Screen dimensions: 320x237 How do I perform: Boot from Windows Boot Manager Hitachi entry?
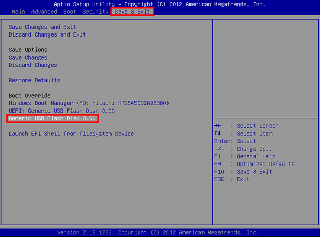pos(89,103)
